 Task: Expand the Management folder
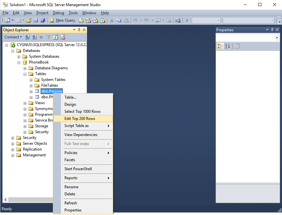(x=13, y=155)
